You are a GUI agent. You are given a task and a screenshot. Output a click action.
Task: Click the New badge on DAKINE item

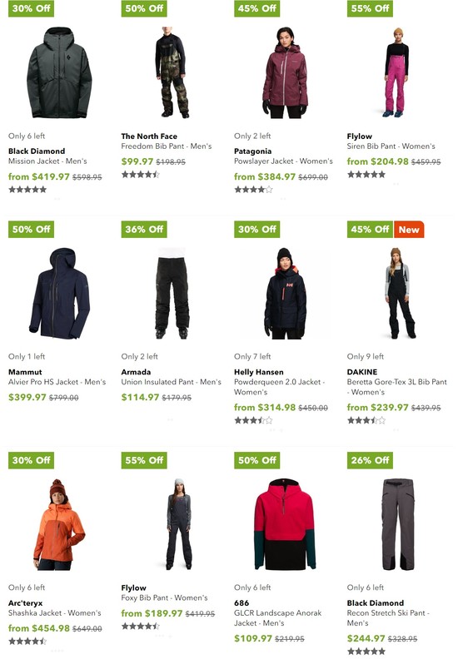409,230
